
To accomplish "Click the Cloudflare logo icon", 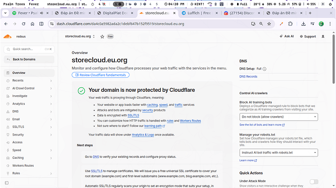I will click(x=7, y=36).
